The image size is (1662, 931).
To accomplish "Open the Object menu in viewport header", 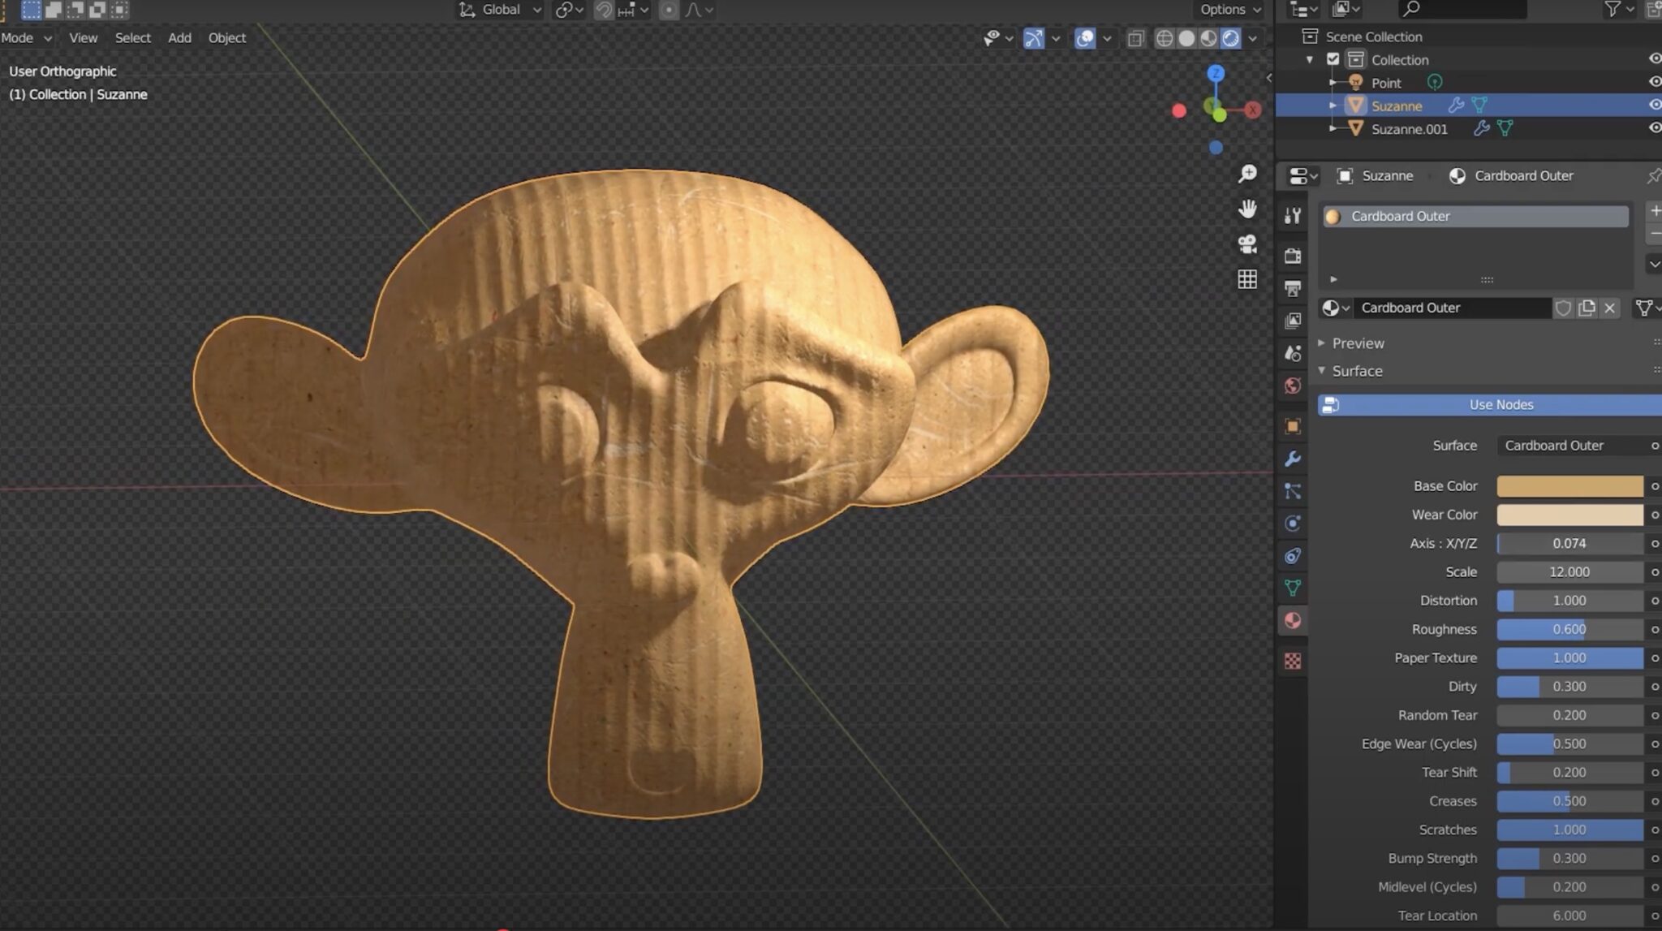I will coord(226,37).
